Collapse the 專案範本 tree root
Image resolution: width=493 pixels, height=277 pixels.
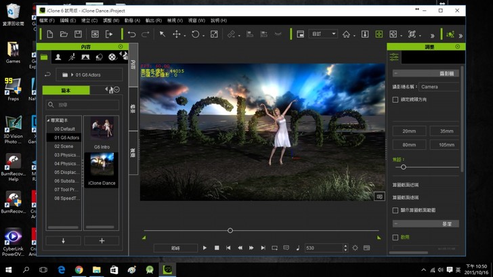pyautogui.click(x=48, y=120)
